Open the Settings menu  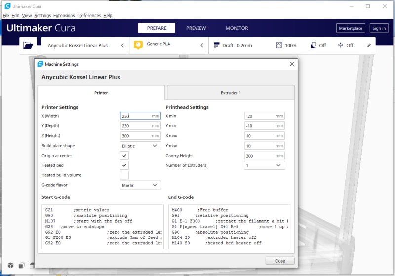(x=42, y=16)
